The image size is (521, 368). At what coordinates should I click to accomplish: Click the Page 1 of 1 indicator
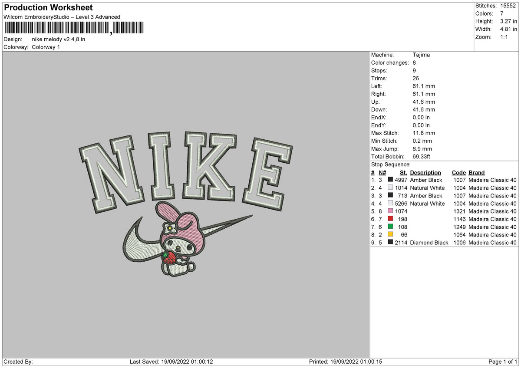[x=502, y=361]
